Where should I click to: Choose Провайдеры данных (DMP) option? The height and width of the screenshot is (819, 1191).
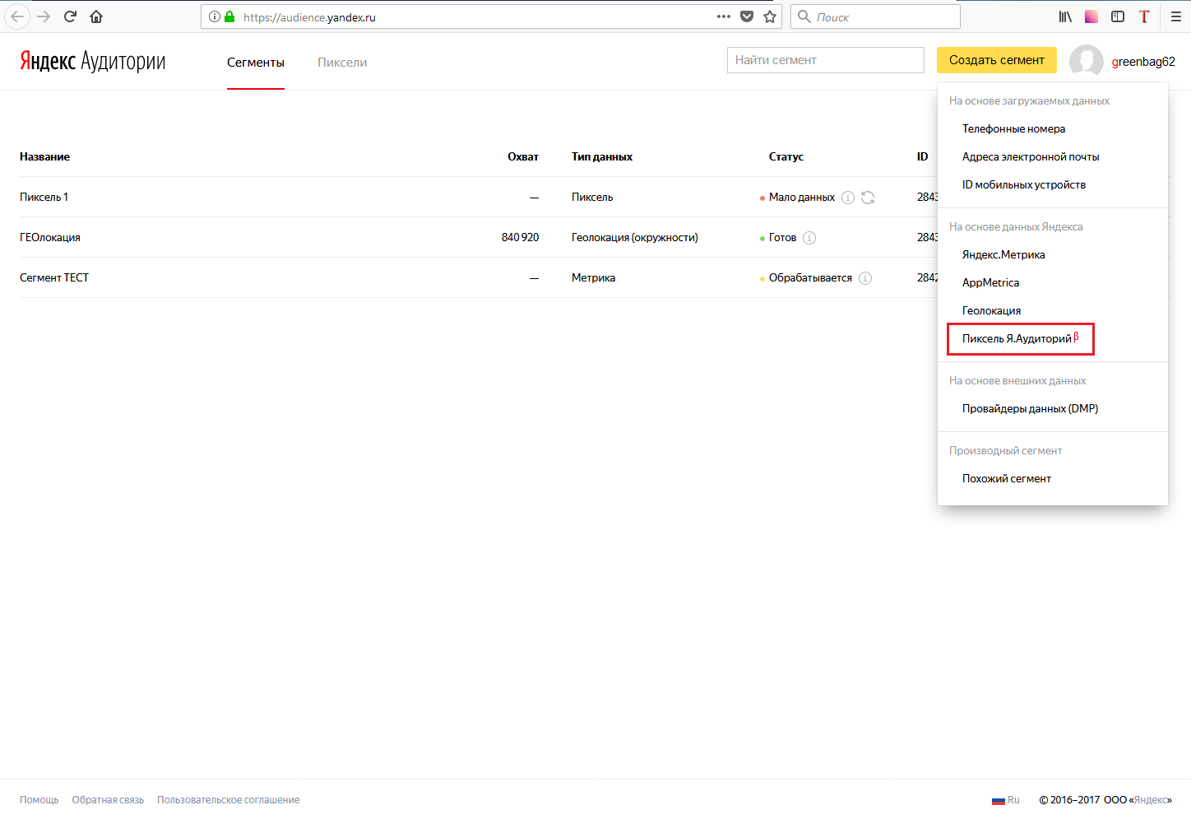(1030, 408)
